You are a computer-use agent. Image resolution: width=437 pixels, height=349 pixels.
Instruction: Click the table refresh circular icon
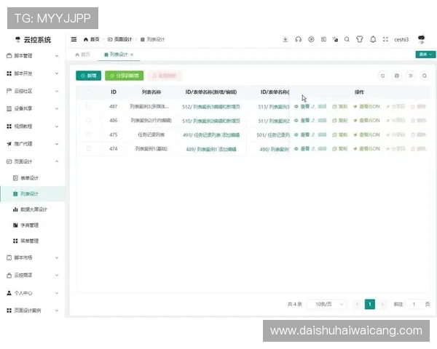click(x=382, y=76)
